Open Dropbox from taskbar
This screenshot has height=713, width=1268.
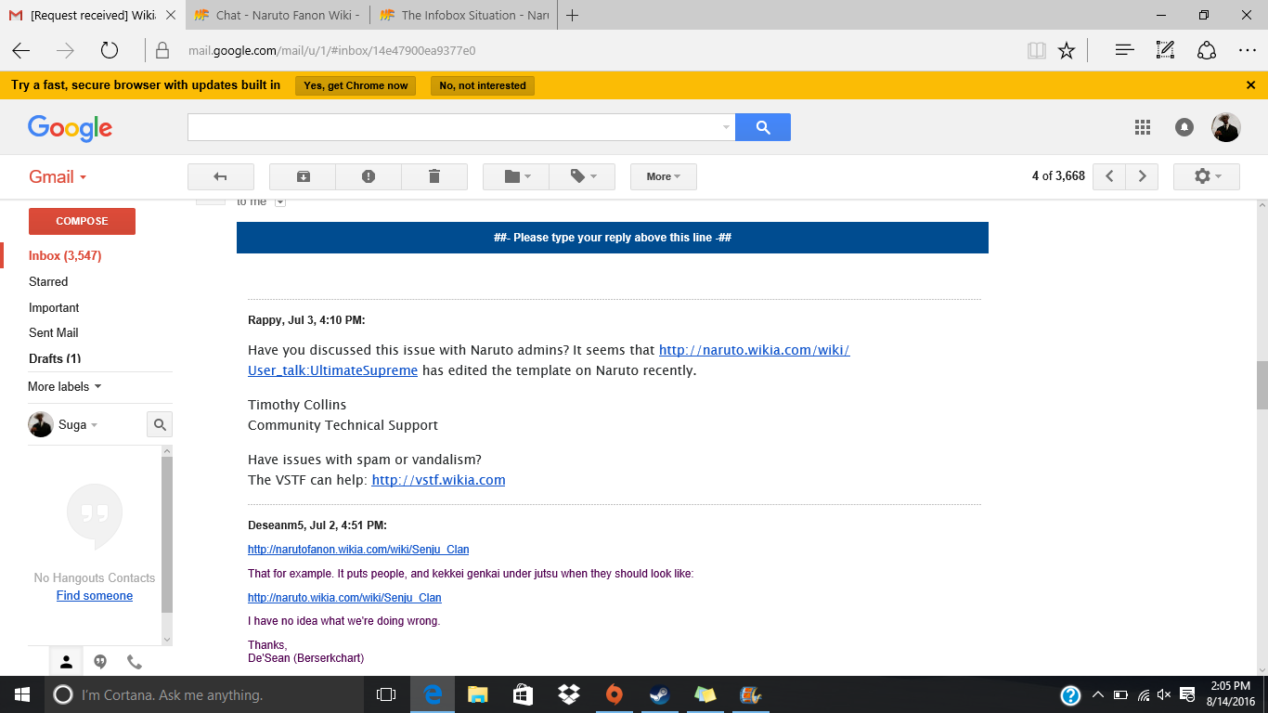pyautogui.click(x=568, y=694)
